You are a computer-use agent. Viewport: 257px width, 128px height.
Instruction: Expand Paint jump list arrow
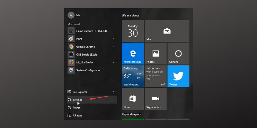click(x=113, y=39)
